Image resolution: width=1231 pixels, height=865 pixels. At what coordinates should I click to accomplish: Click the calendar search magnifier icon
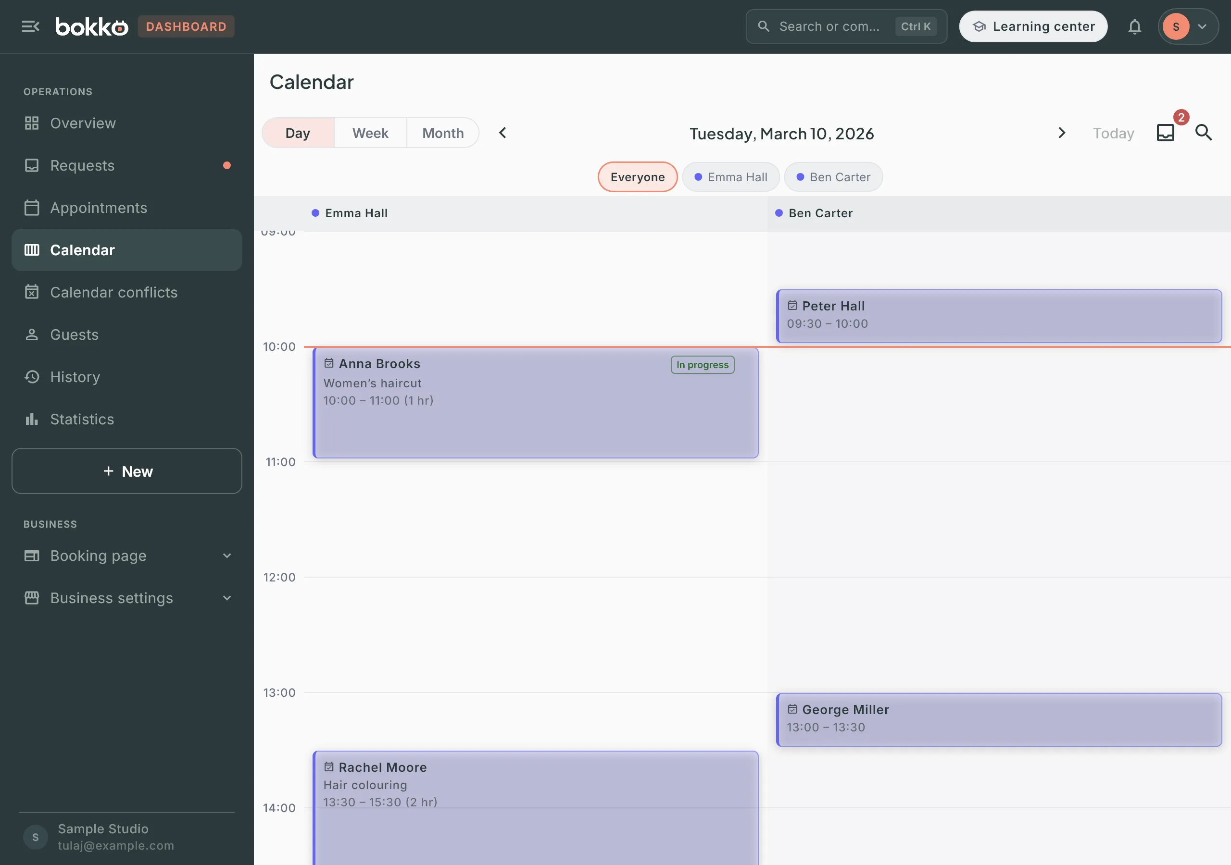(1204, 132)
